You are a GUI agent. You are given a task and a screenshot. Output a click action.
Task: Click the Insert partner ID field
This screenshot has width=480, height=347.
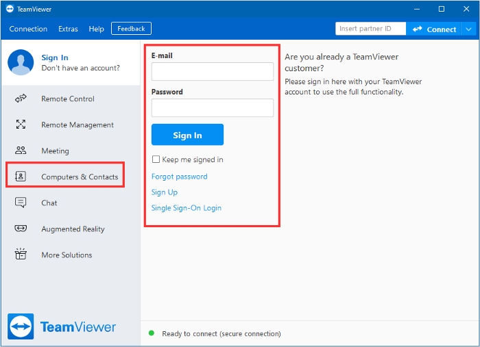tap(370, 29)
